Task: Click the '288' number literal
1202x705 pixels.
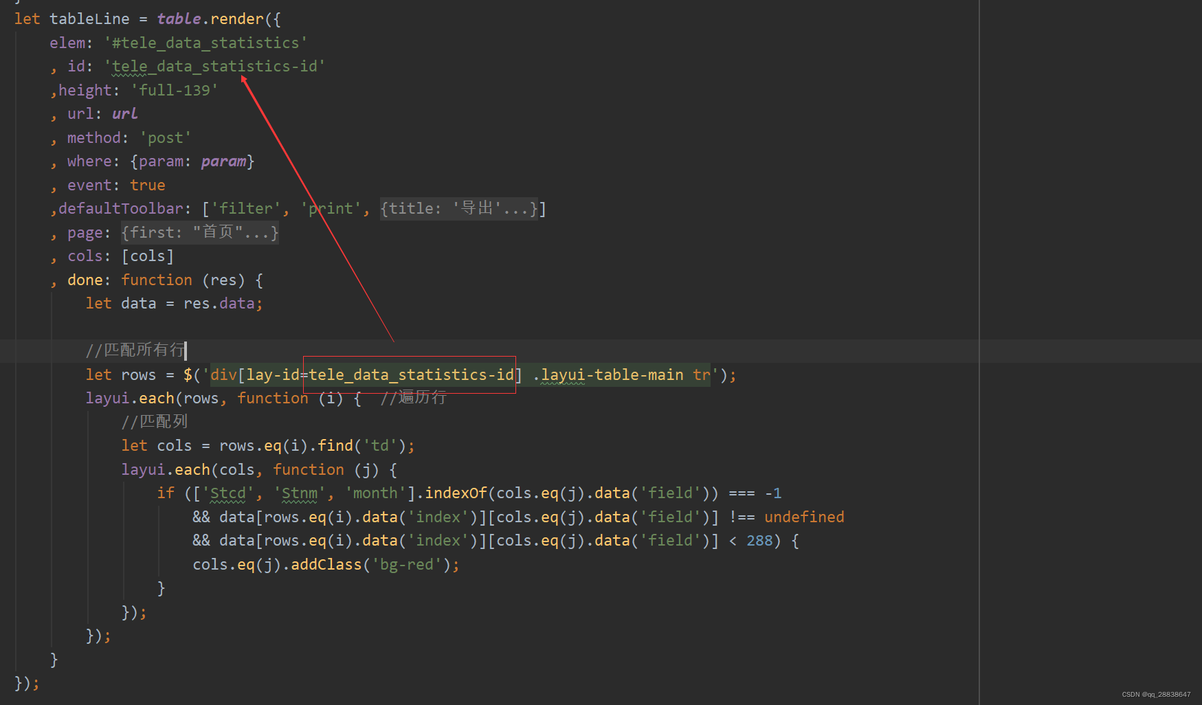Action: coord(759,541)
